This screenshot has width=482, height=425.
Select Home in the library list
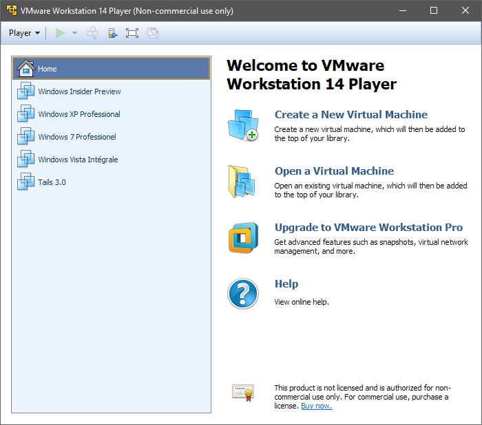112,69
